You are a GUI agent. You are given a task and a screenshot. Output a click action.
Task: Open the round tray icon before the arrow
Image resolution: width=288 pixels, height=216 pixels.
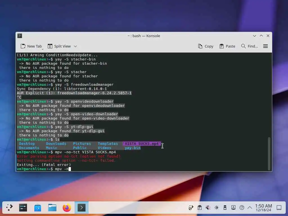(242, 208)
